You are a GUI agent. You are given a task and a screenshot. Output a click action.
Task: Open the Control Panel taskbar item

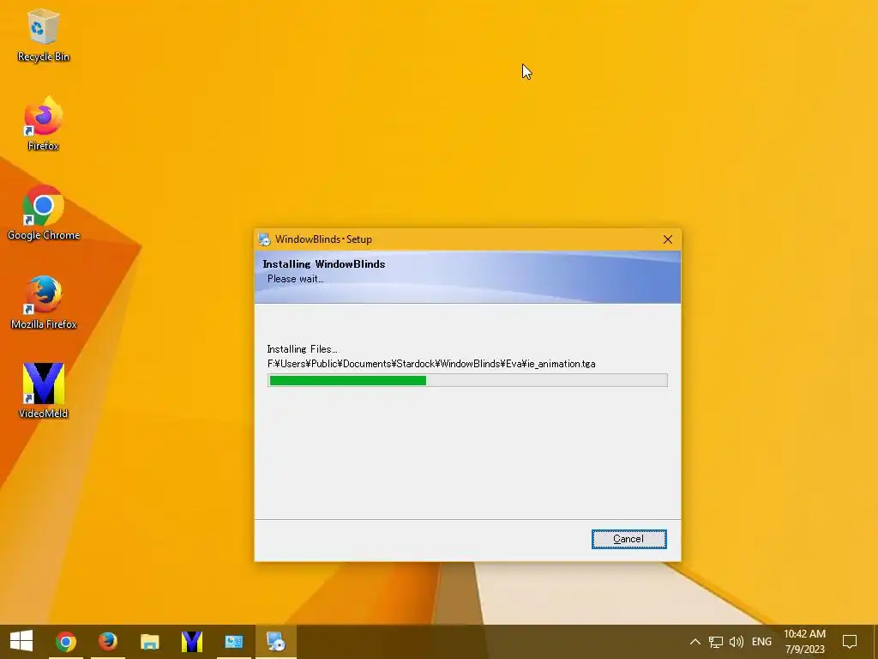point(233,642)
